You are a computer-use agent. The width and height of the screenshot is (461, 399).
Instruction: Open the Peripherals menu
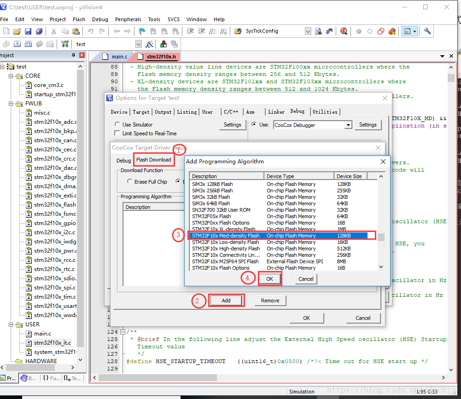coord(128,19)
